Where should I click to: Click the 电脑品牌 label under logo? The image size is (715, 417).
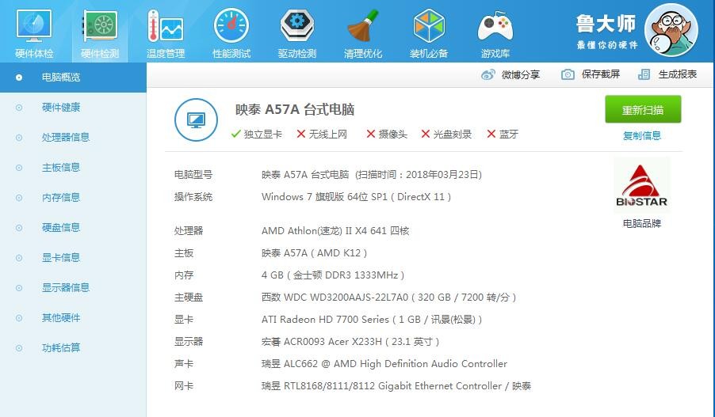tap(642, 223)
